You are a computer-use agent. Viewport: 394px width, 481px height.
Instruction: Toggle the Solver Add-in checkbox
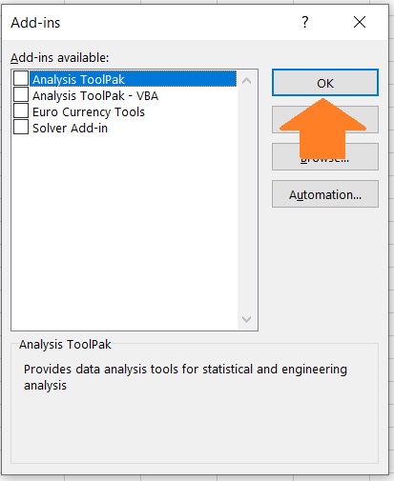point(21,128)
